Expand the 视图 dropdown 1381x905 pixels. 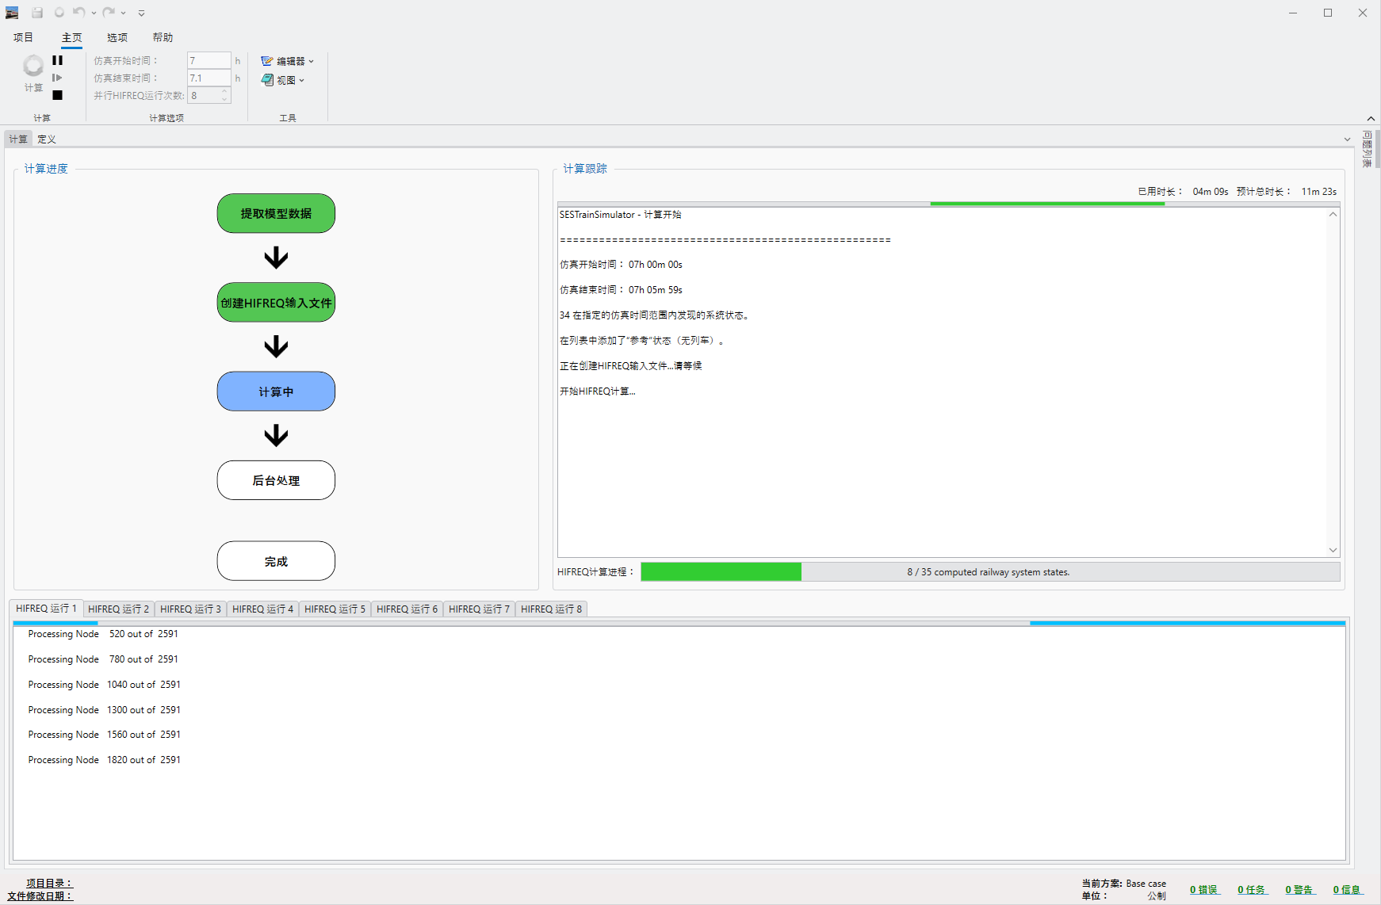point(283,80)
